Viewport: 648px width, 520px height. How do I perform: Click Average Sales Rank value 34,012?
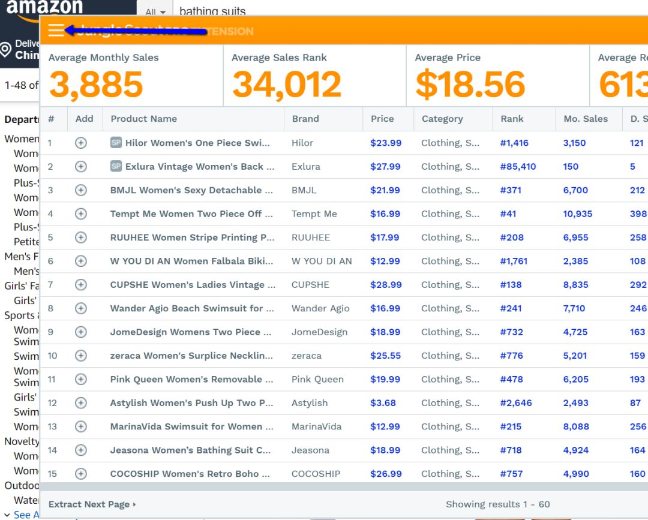(x=287, y=85)
